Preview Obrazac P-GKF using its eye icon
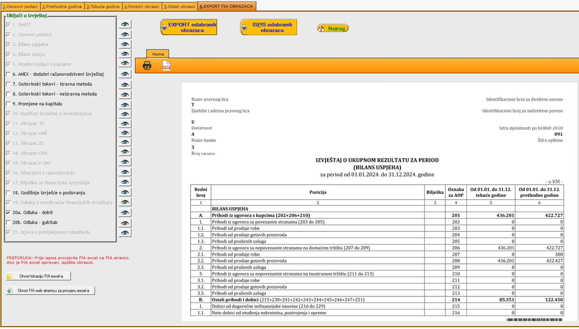 pos(125,162)
